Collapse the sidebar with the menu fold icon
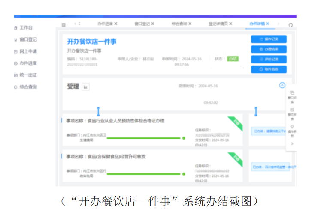This screenshot has height=218, width=330. (x=64, y=25)
